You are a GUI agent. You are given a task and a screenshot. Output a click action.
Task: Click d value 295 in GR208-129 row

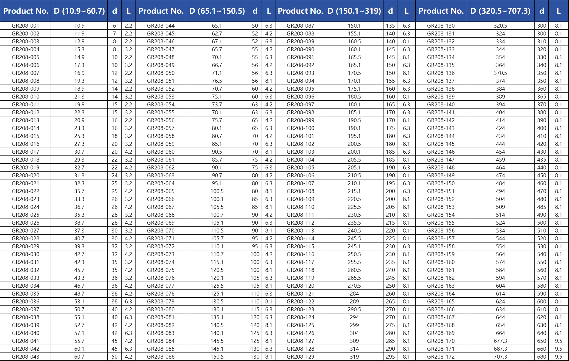pos(390,357)
